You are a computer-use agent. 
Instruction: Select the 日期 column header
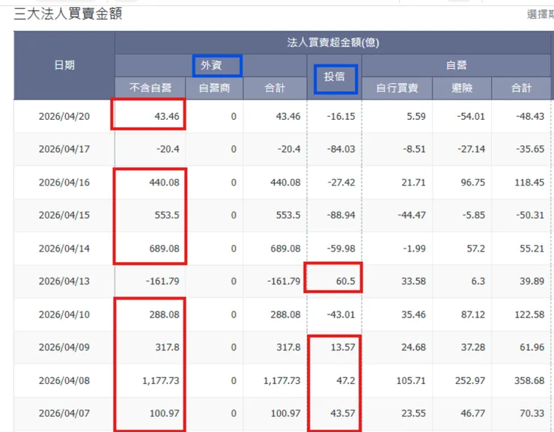[x=64, y=65]
